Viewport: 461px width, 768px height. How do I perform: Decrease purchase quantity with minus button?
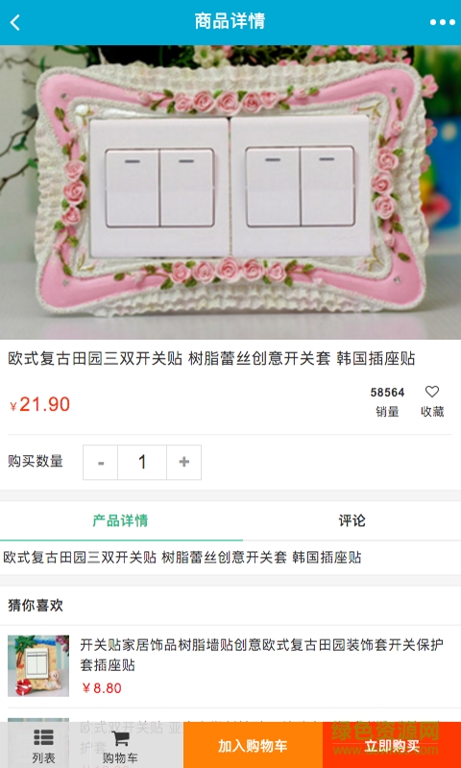point(101,463)
